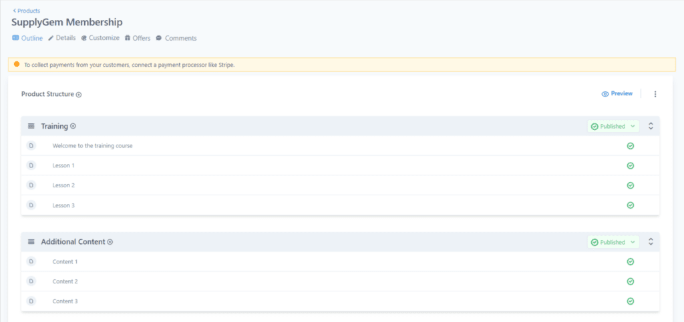Click the drag handle icon for Training
Screen dimensions: 684x322
click(31, 126)
